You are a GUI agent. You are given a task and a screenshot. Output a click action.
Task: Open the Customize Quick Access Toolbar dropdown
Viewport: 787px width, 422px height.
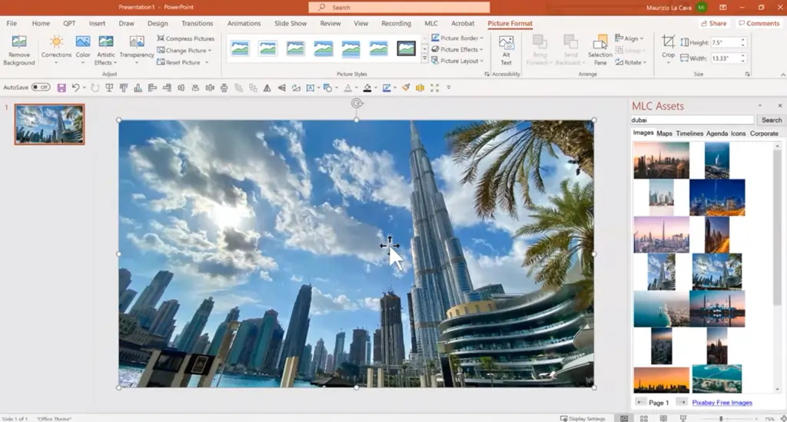449,87
